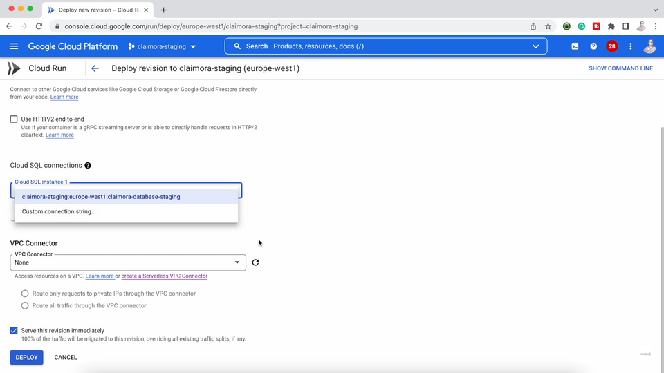664x373 pixels.
Task: Click the tab search chevron in the tab strip
Action: click(656, 10)
